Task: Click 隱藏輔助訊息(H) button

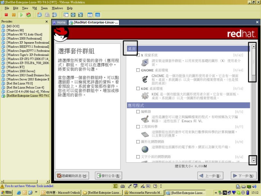Action: (x=72, y=176)
